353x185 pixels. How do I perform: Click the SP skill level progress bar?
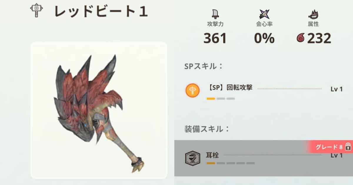tap(221, 99)
